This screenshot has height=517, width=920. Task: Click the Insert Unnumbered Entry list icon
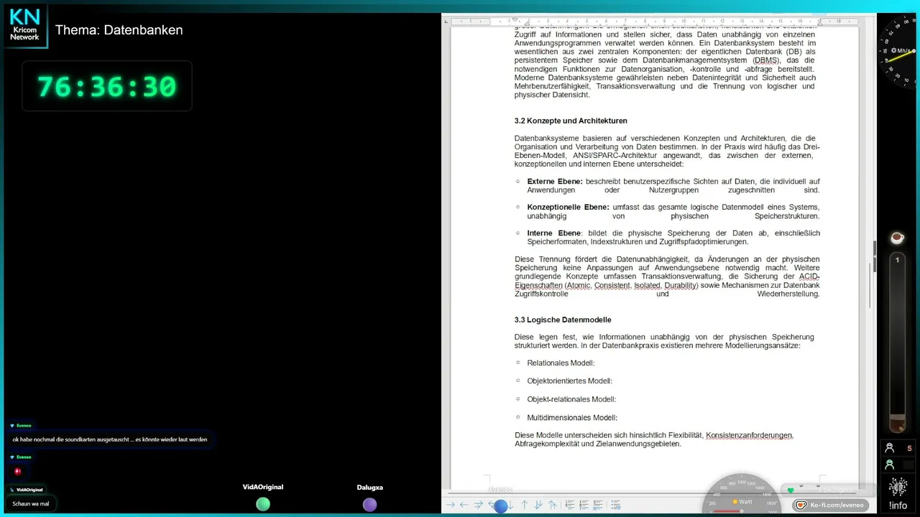pyautogui.click(x=570, y=505)
